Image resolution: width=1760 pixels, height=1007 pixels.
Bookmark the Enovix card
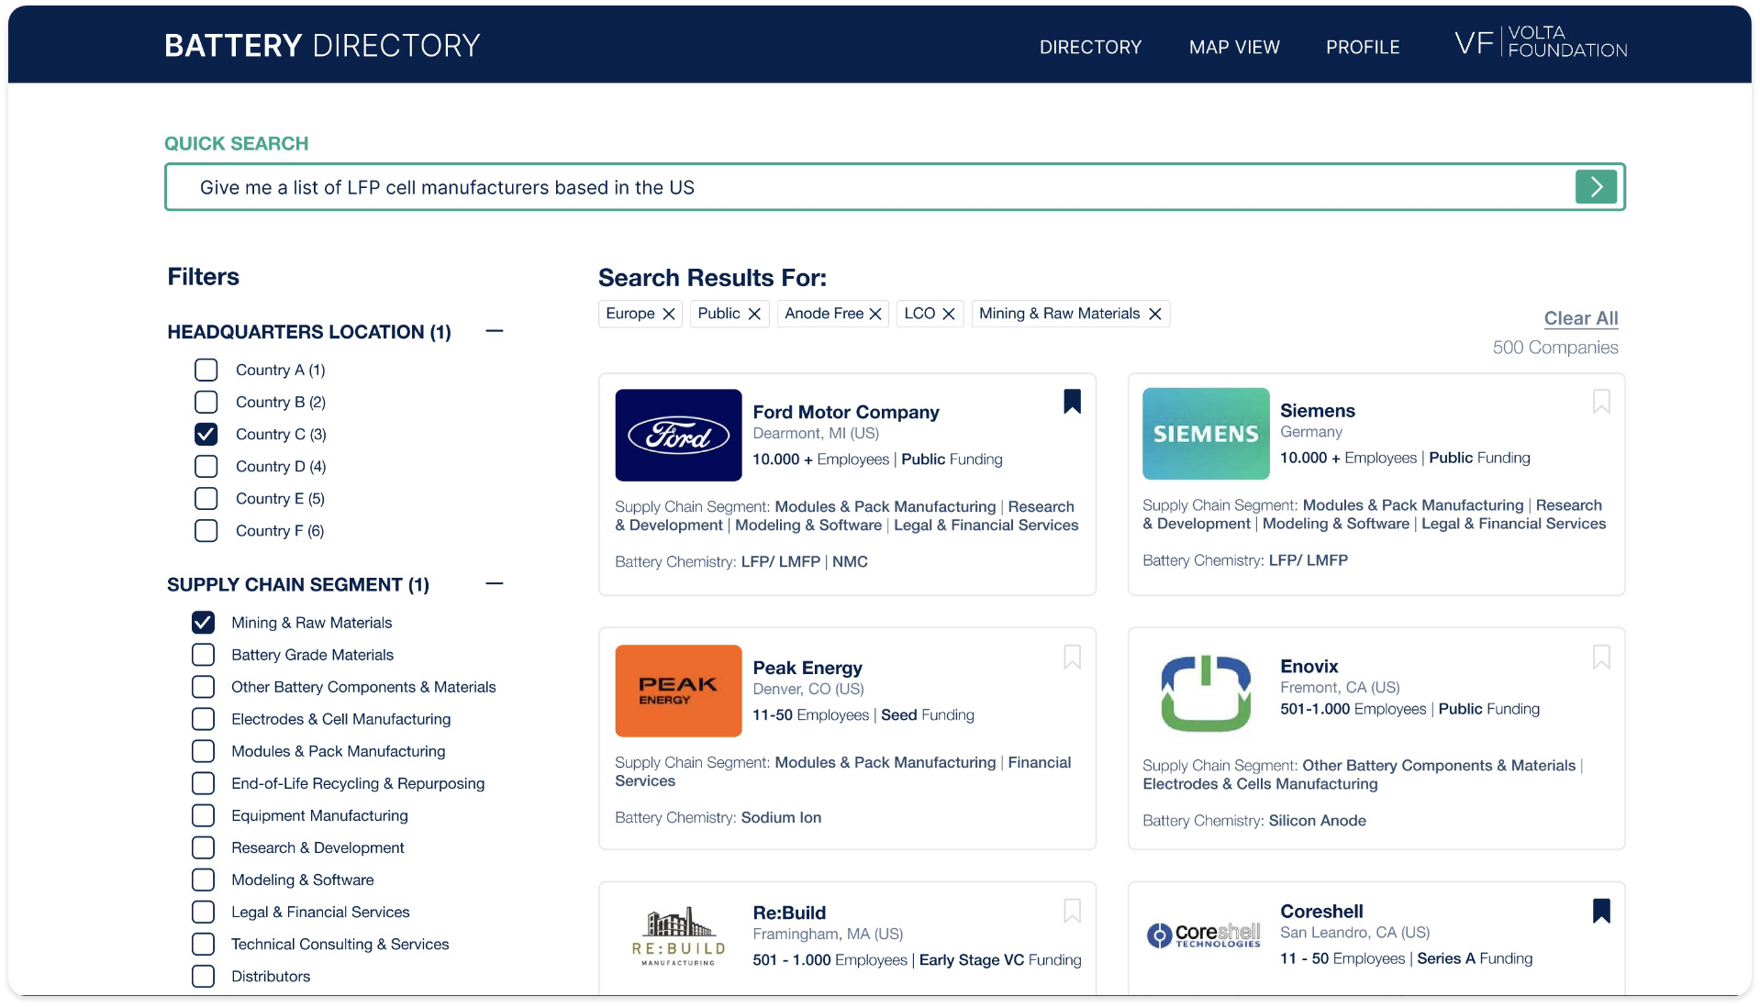1601,657
